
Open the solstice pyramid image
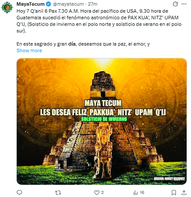[102, 122]
